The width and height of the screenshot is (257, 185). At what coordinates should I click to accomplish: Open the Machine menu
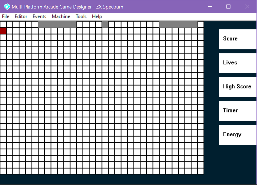(61, 16)
